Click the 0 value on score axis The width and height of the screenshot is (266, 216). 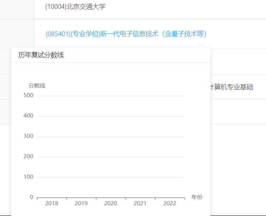click(32, 197)
